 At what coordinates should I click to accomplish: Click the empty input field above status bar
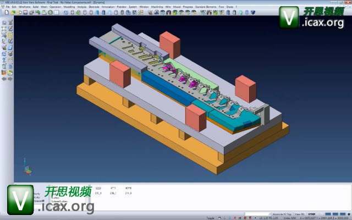pyautogui.click(x=258, y=214)
